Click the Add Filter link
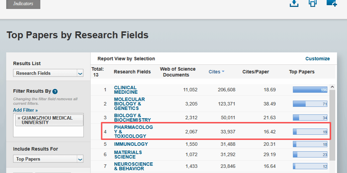Image resolution: width=347 pixels, height=173 pixels. (25, 110)
